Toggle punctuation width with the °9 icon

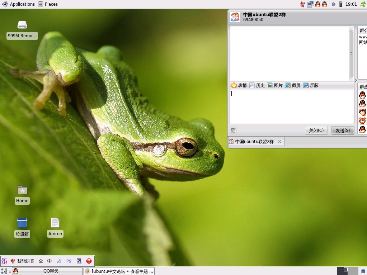click(x=69, y=261)
